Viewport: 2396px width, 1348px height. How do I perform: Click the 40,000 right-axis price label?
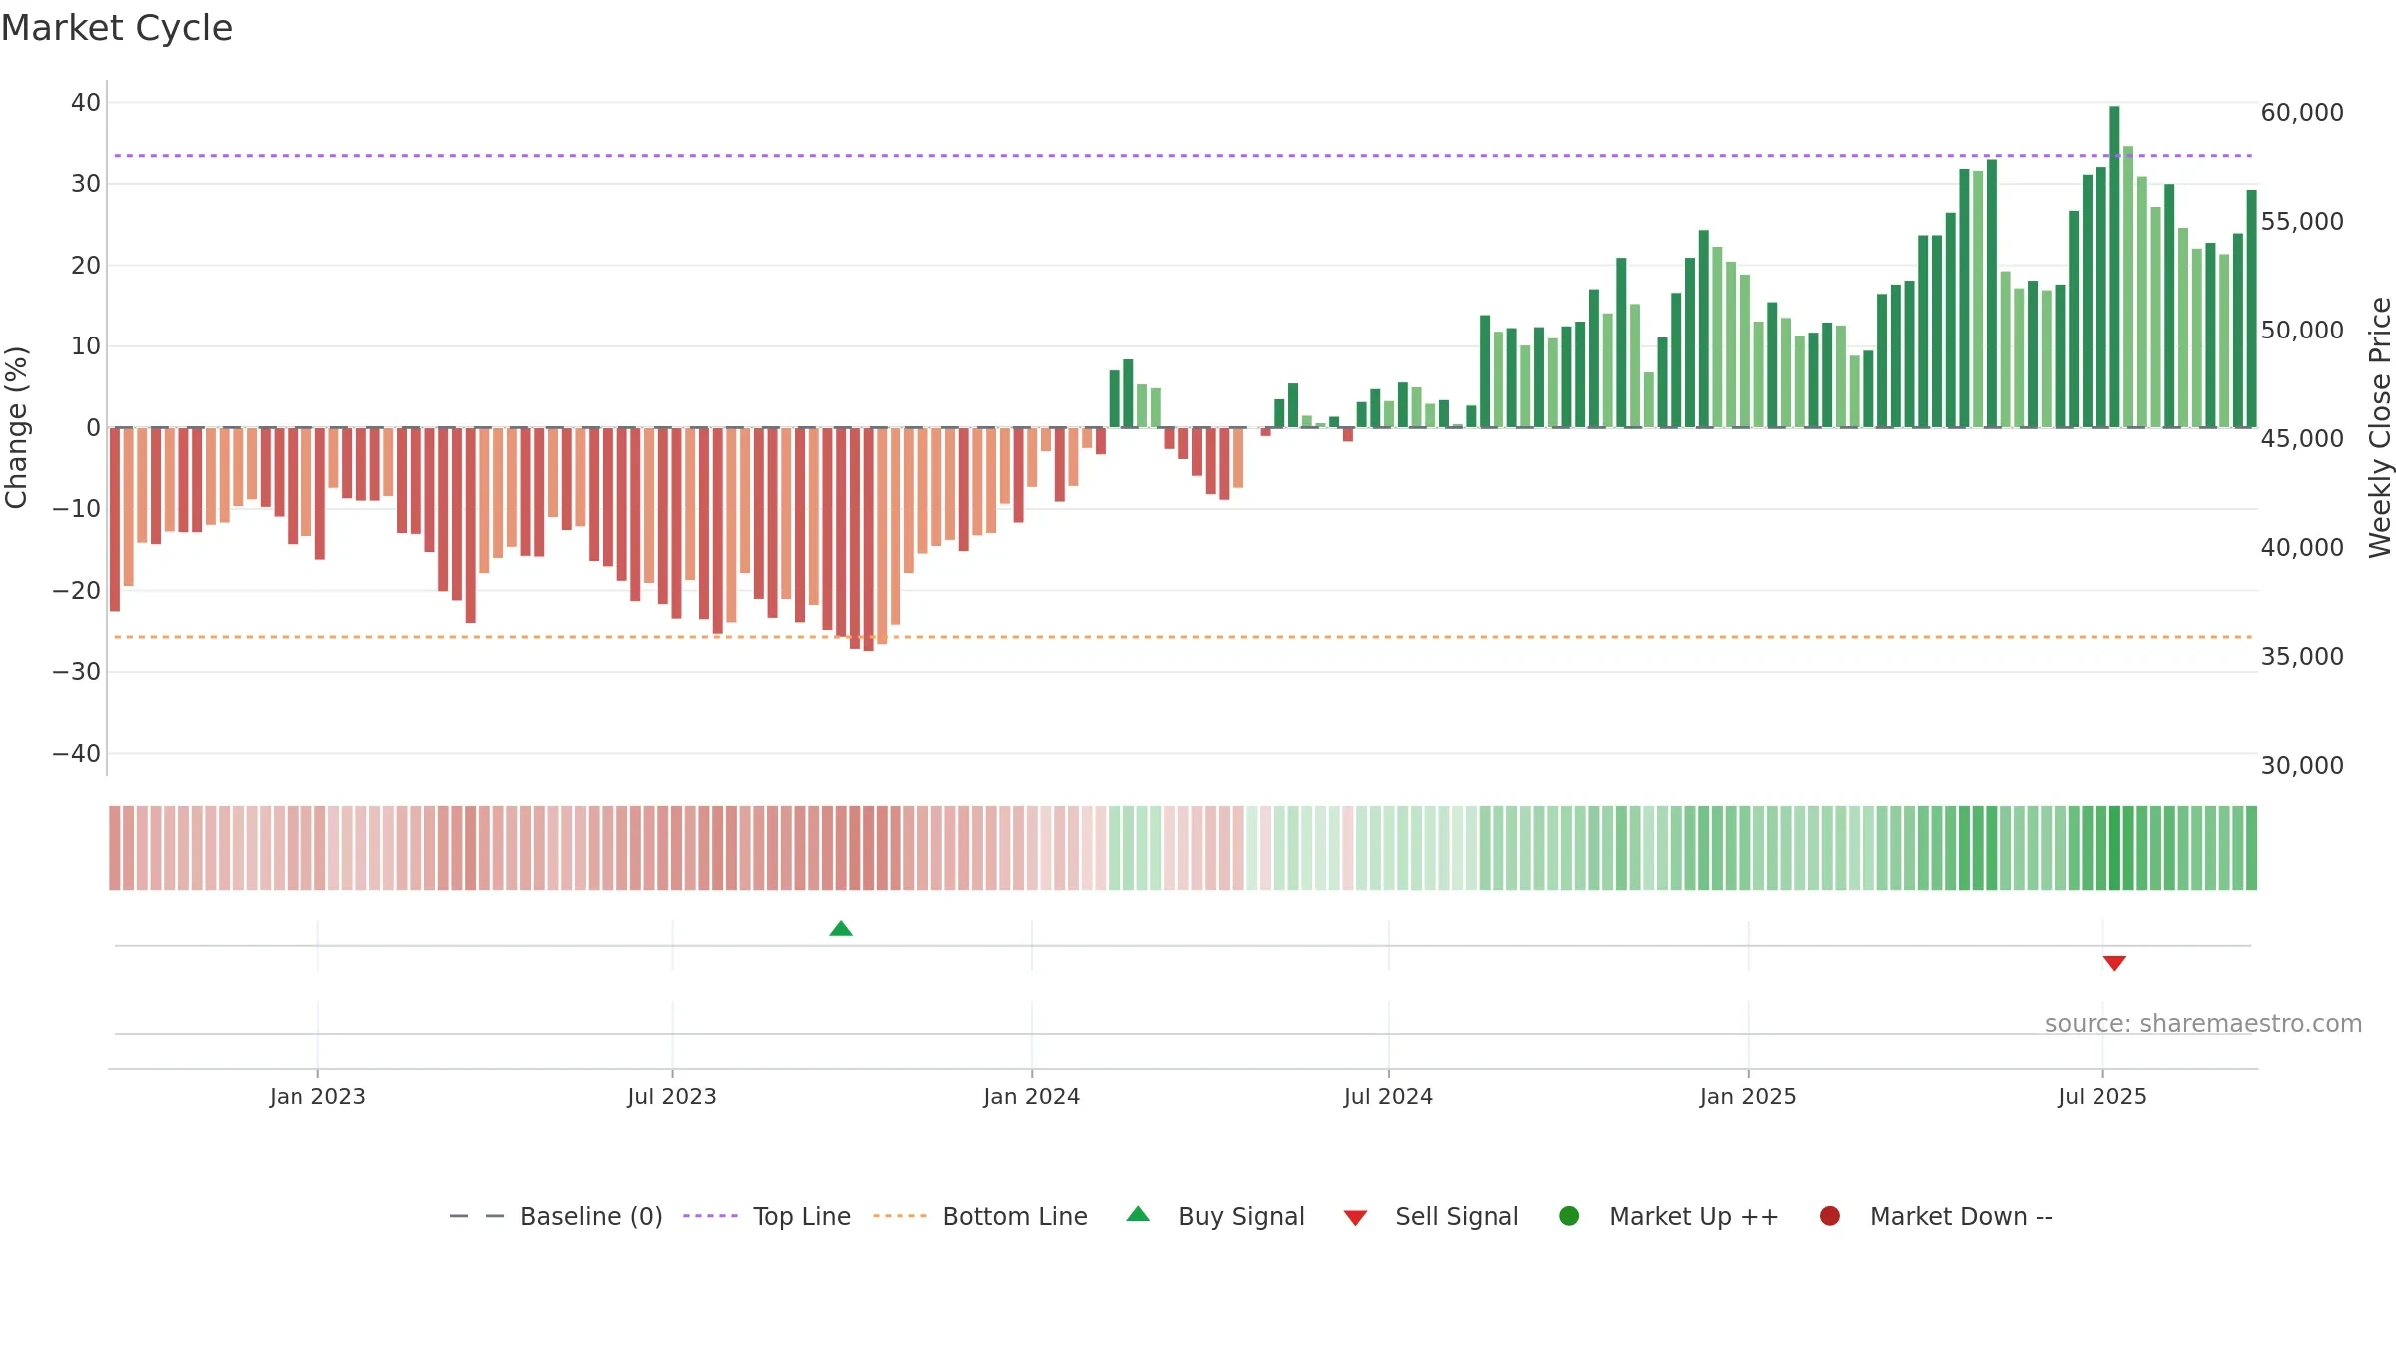(2302, 548)
